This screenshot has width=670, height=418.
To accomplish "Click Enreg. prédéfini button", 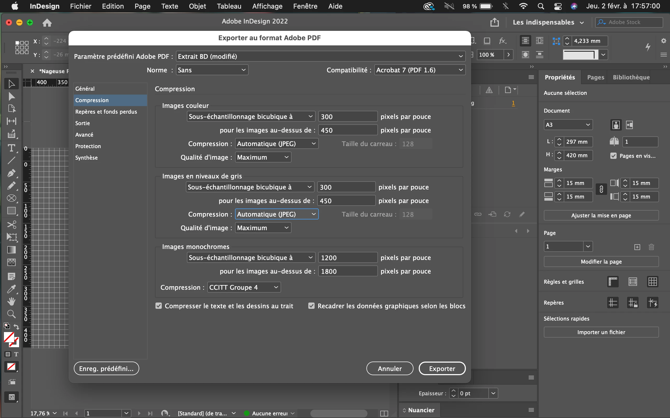I will [106, 369].
